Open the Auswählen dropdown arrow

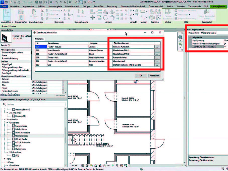pos(13,22)
